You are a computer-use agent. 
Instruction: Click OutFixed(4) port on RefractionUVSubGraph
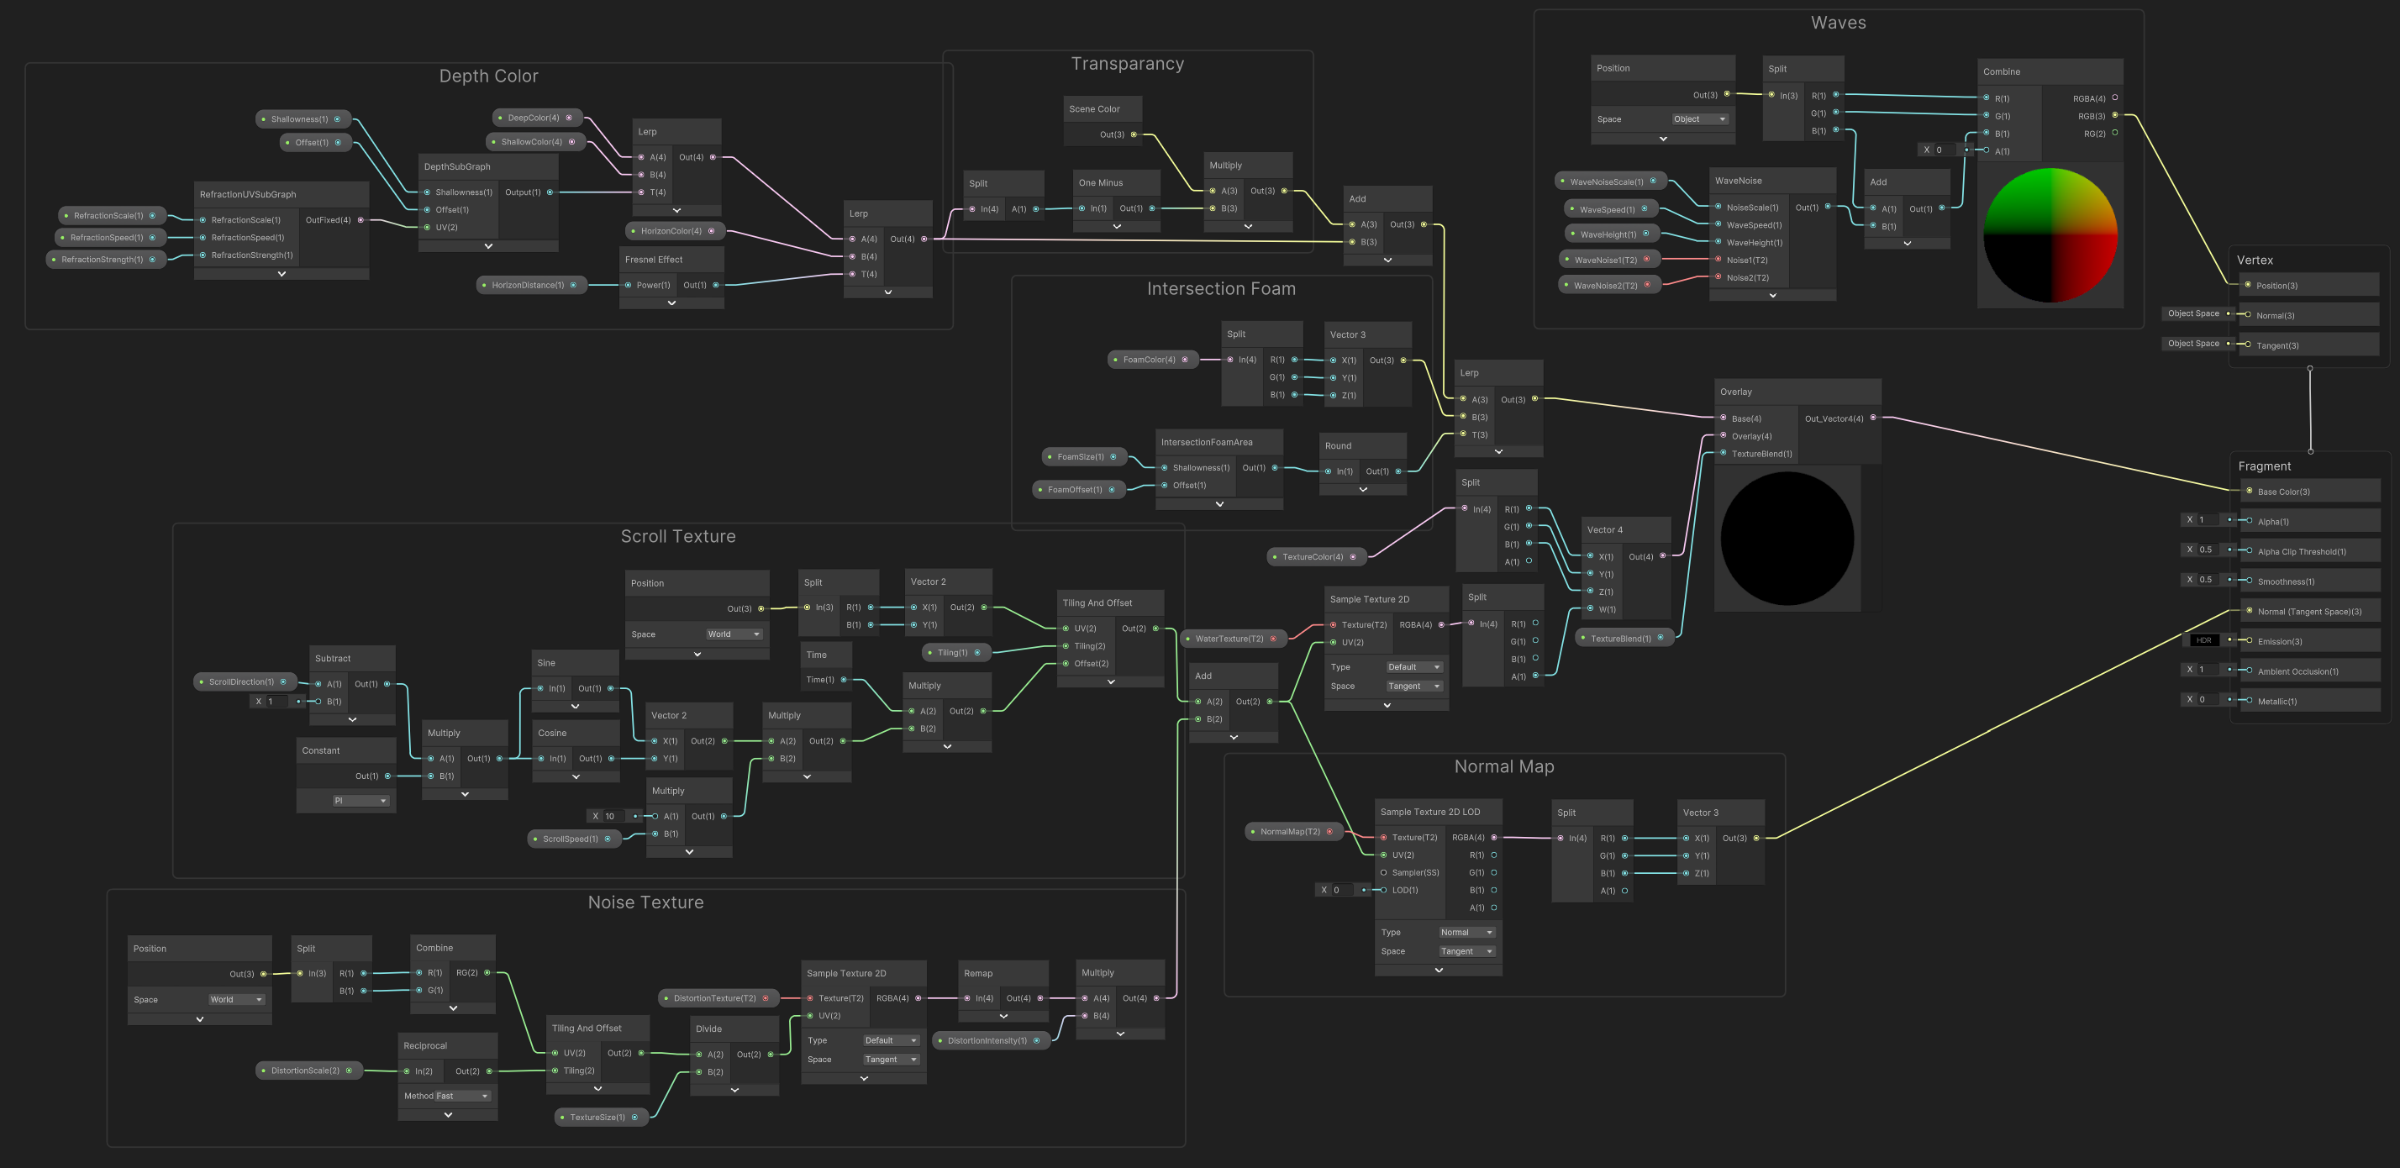[x=361, y=220]
